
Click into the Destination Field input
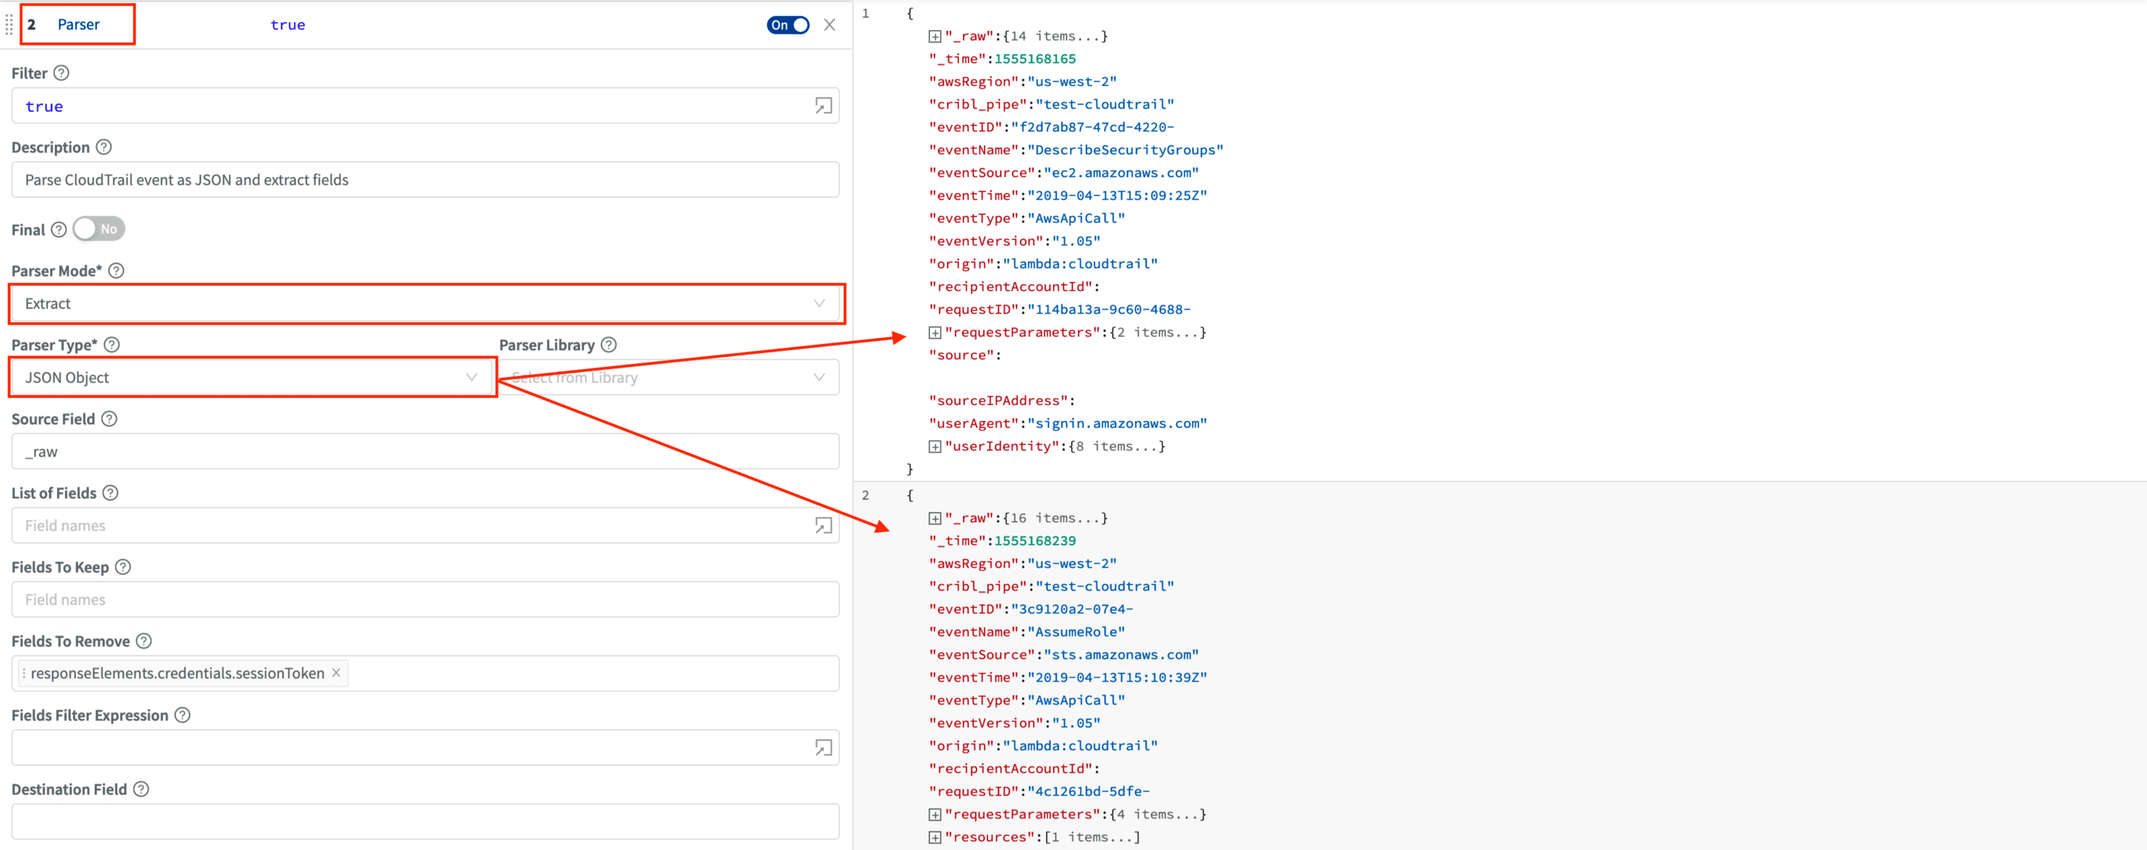coord(425,822)
